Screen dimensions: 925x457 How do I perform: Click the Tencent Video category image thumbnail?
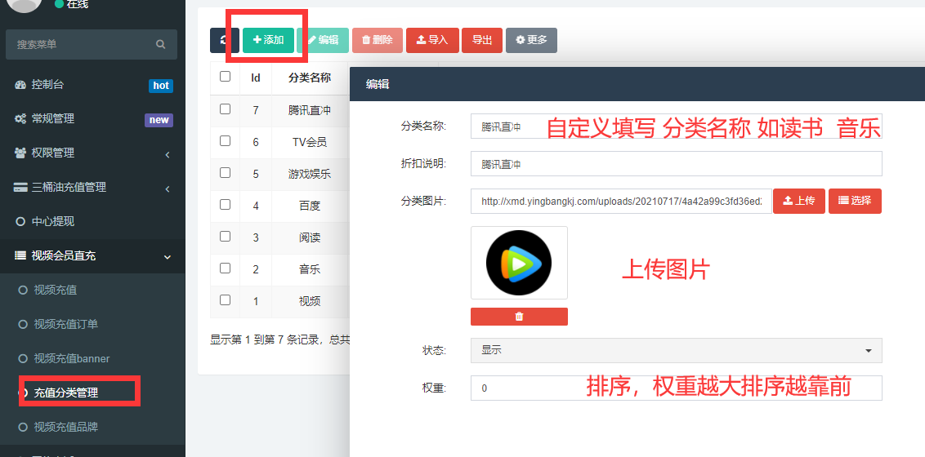(x=519, y=263)
